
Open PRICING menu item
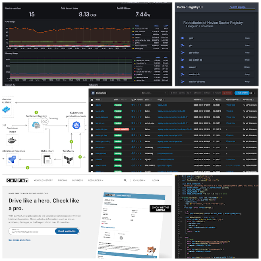(x=62, y=180)
